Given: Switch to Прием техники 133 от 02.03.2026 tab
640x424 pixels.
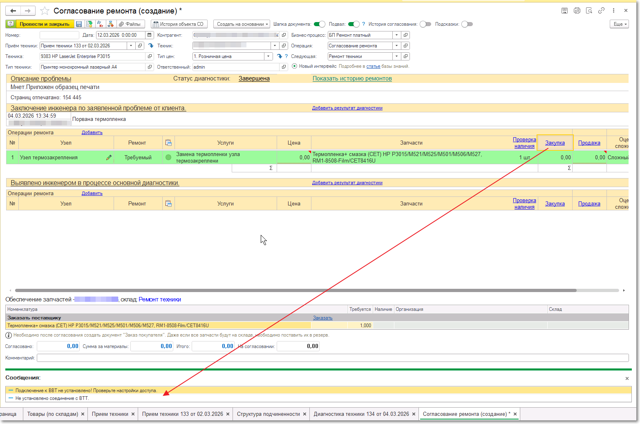Looking at the screenshot, I should click(182, 414).
